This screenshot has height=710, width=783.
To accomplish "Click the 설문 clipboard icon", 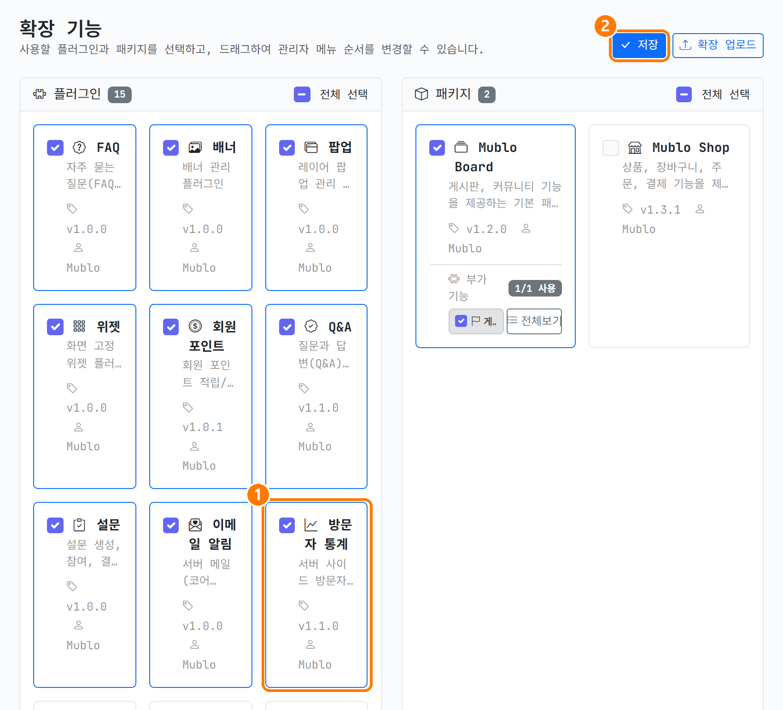I will (79, 525).
